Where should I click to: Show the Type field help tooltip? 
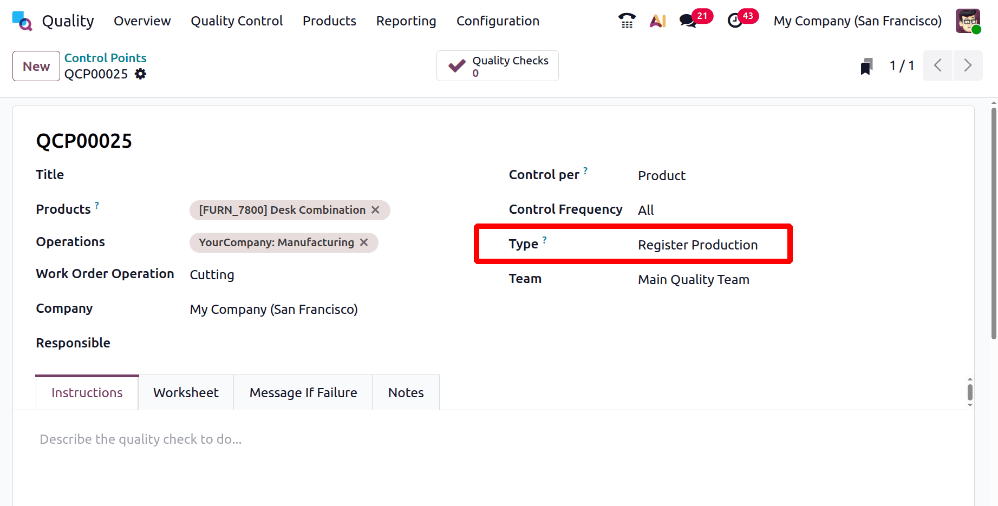545,239
